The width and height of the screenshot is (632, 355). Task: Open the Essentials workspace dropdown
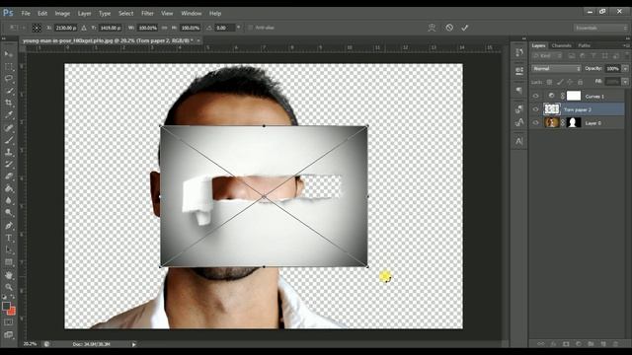tap(601, 28)
